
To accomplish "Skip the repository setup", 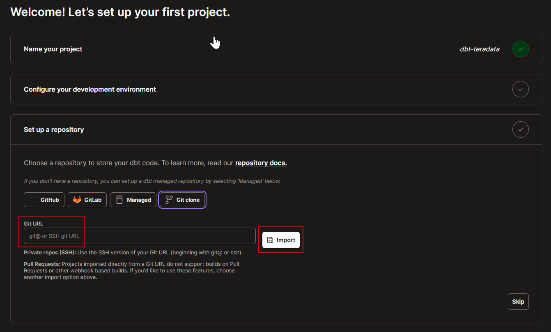I will pos(518,302).
